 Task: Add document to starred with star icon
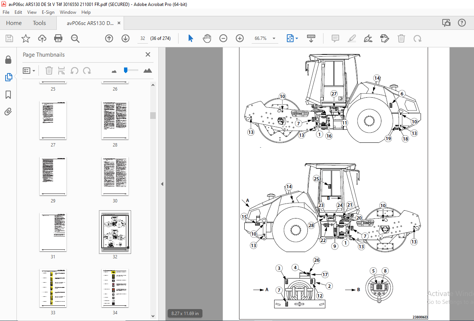point(26,38)
